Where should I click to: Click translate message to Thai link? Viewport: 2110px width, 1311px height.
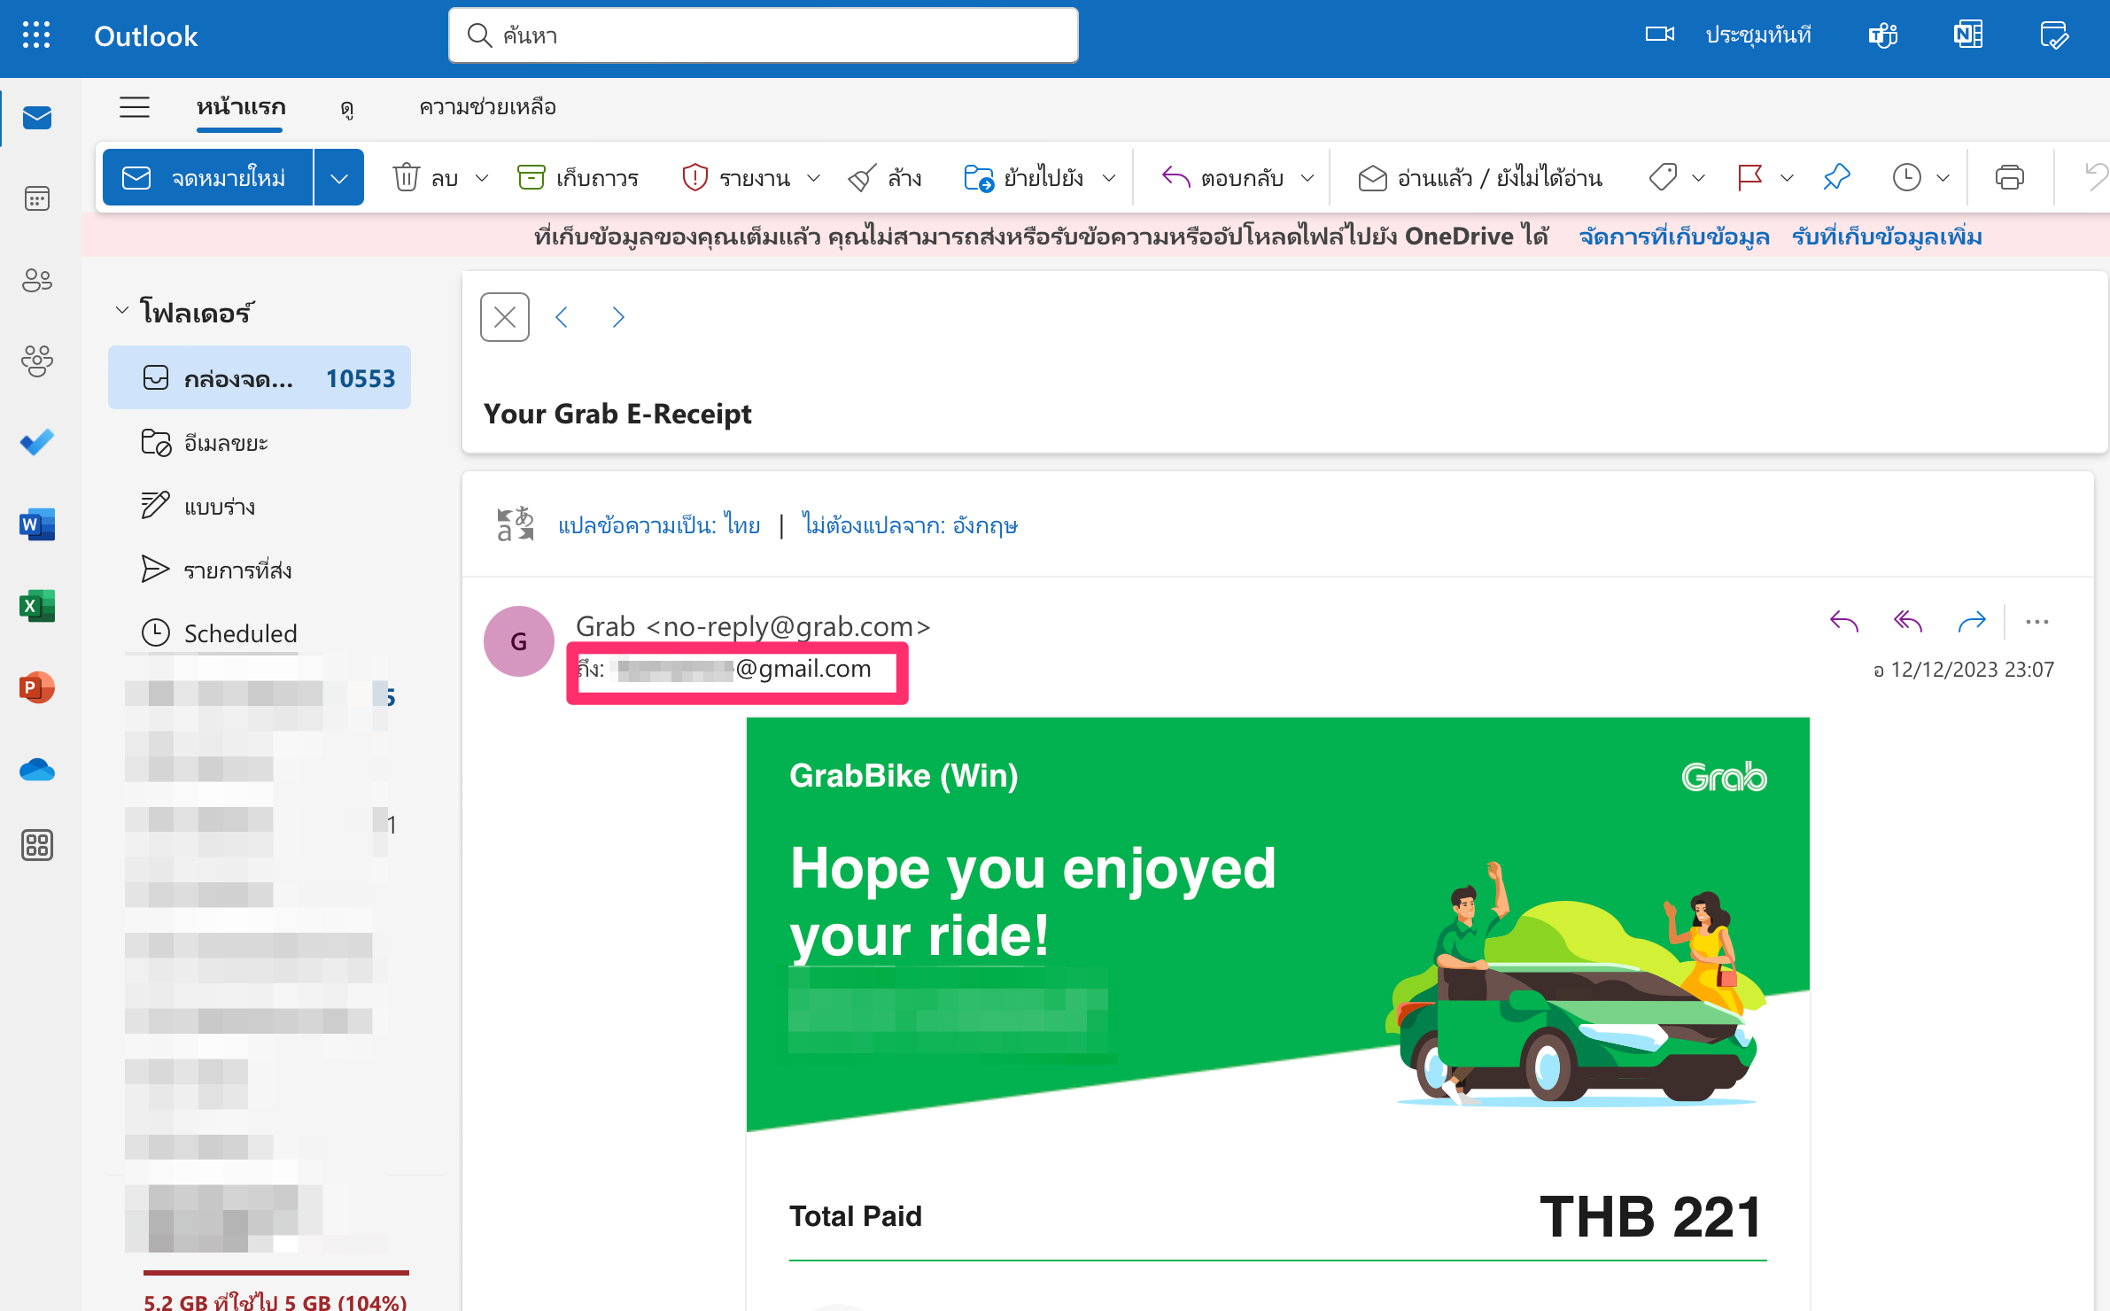click(x=658, y=525)
